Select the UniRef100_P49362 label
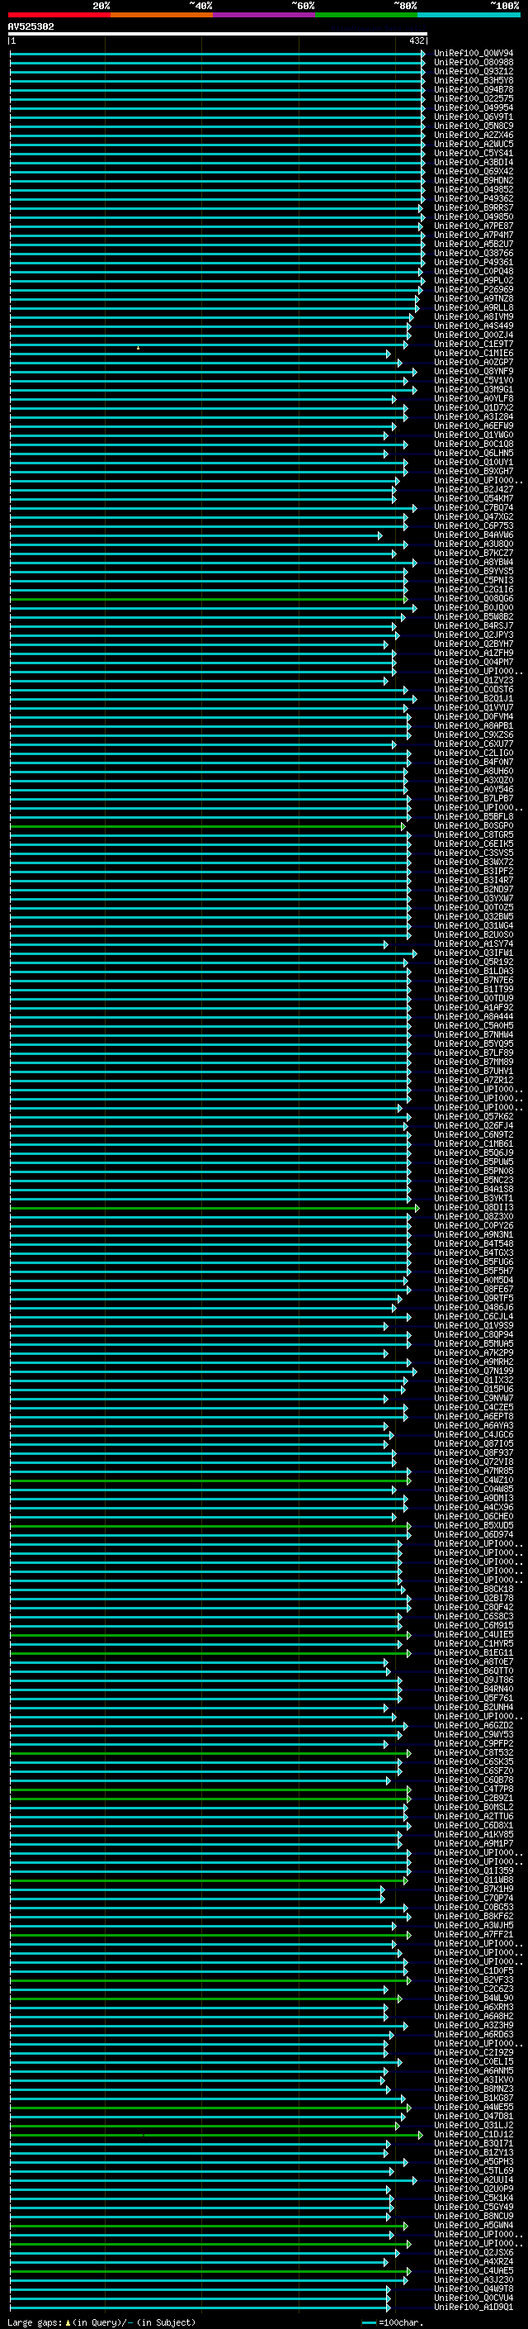Viewport: 528px width, 2329px height. (x=474, y=198)
